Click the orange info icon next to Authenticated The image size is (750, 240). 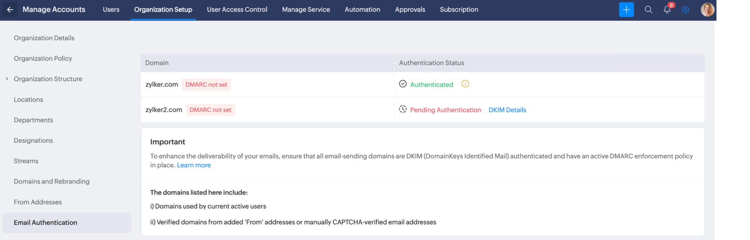point(465,84)
